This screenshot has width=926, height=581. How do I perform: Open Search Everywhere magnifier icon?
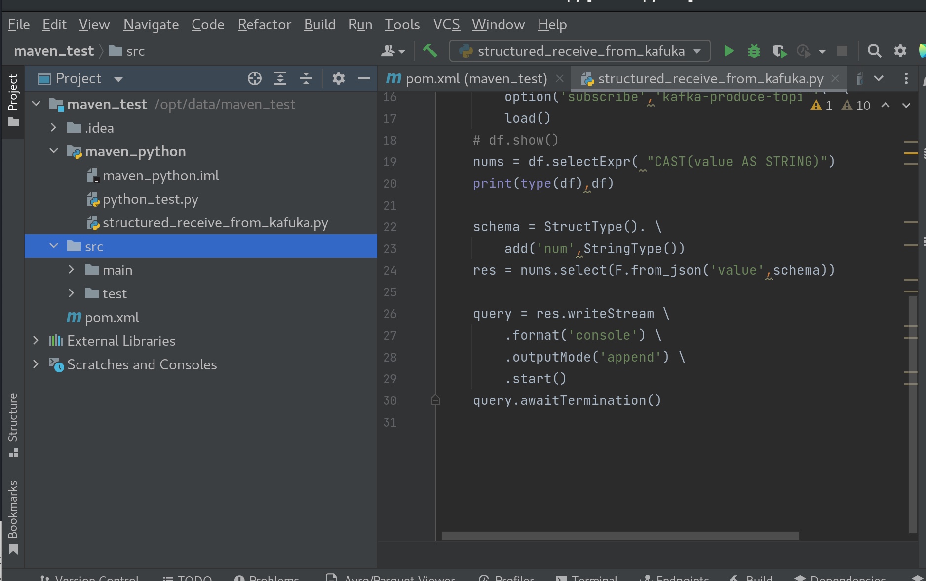874,51
